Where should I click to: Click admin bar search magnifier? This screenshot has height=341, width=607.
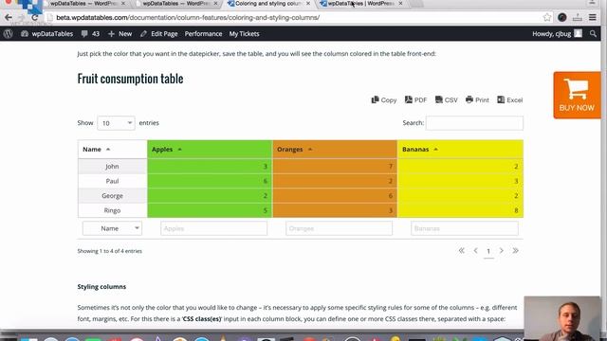(x=593, y=34)
